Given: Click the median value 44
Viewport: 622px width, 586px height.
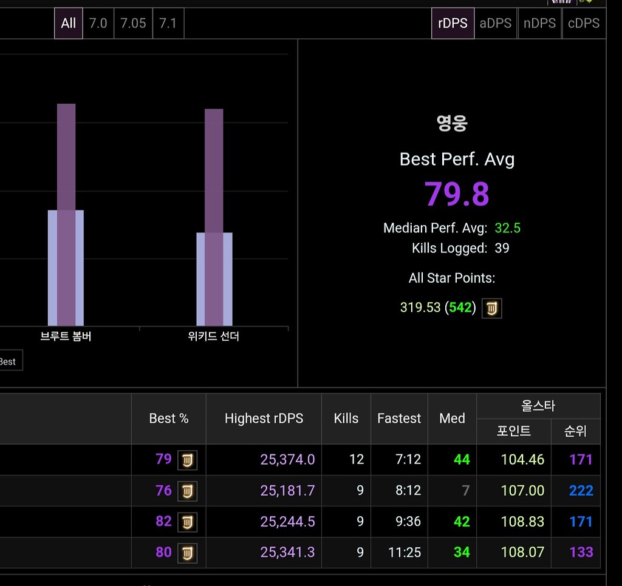Looking at the screenshot, I should tap(462, 460).
